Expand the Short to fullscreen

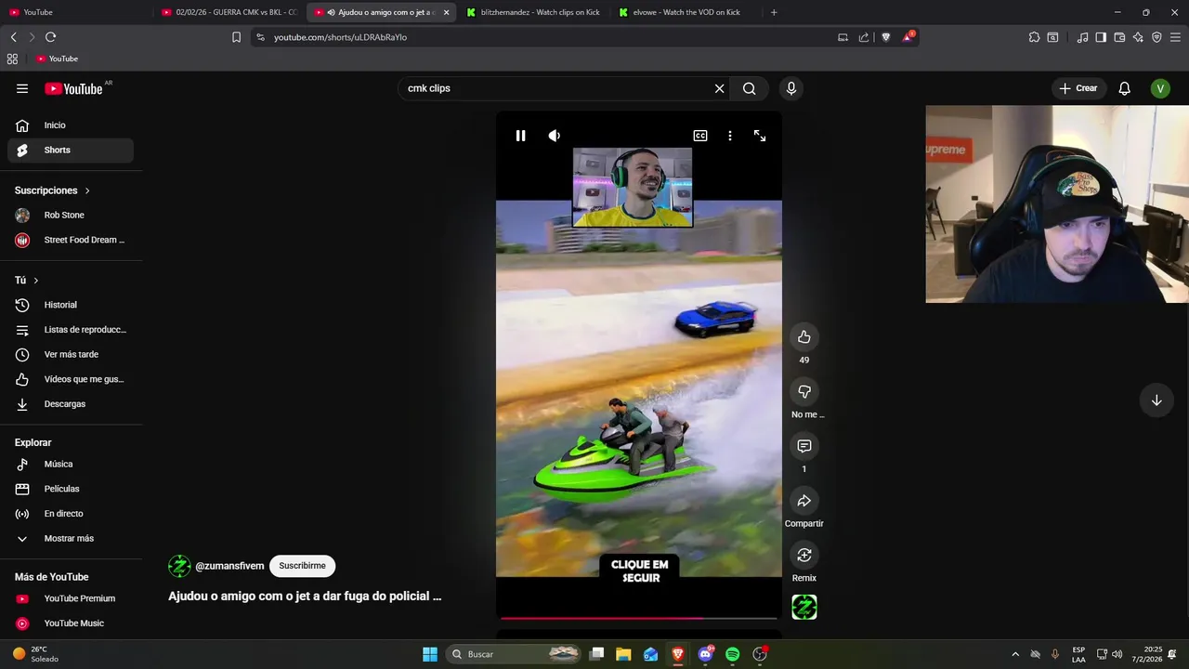[x=760, y=136]
